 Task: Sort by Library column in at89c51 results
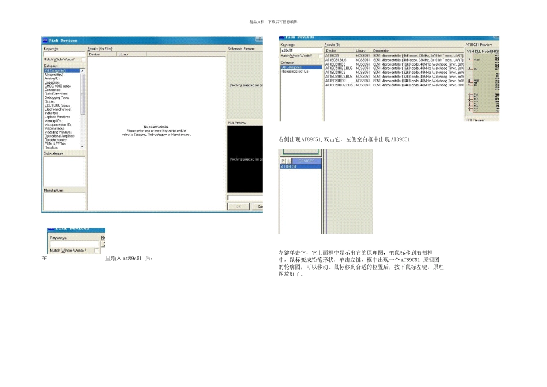(x=362, y=50)
